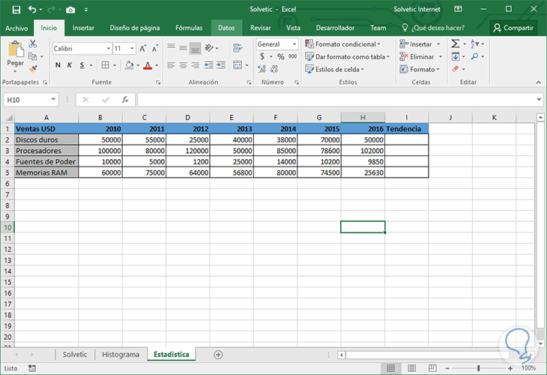Viewport: 547px width, 375px height.
Task: Click the Format Painter brush icon
Action: pos(33,68)
